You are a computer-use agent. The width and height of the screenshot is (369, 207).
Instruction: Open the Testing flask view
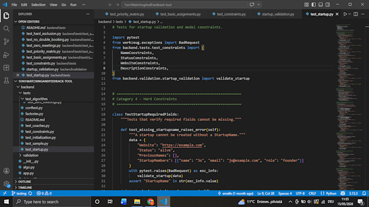(x=7, y=81)
